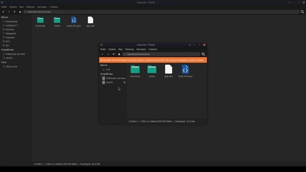Click status bar text in background window
Screen dimensions: 306x172
[x=67, y=164]
